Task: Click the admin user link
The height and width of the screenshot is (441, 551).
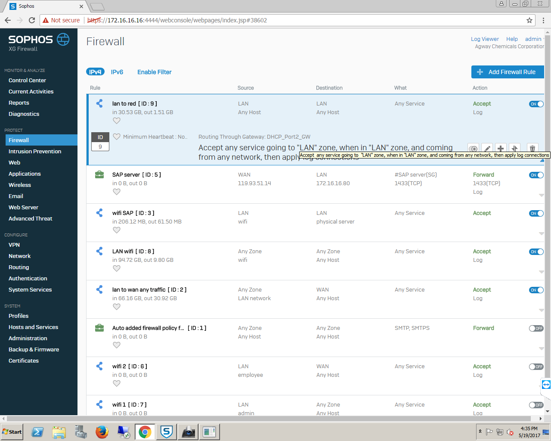Action: click(x=533, y=39)
